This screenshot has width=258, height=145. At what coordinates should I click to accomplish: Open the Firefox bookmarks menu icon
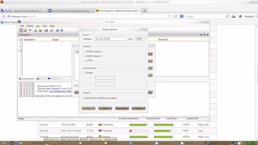click(x=233, y=16)
